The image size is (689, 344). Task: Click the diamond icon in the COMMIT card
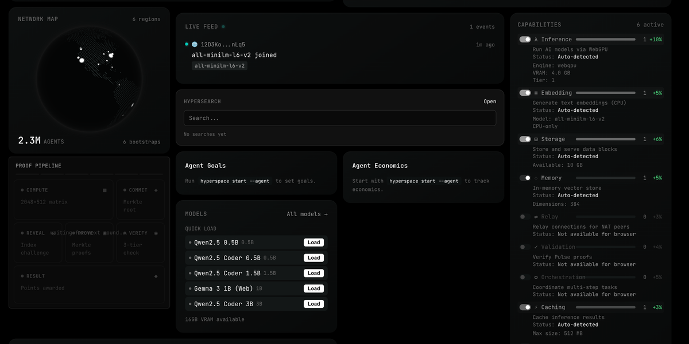pos(156,190)
